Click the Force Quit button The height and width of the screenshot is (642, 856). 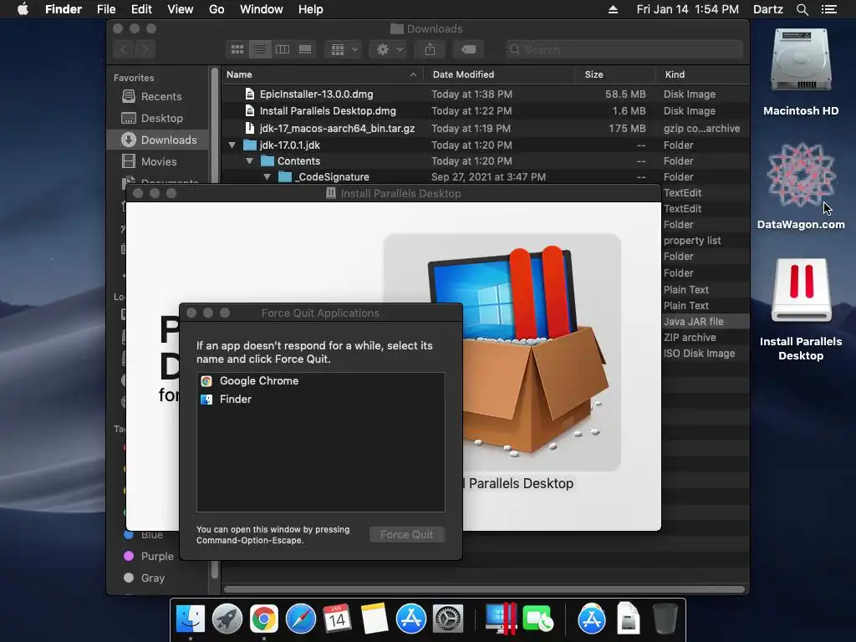tap(407, 534)
